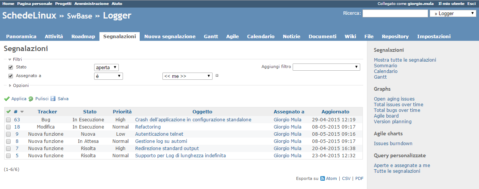Select the checkbox for issue 9
This screenshot has width=479, height=189.
coord(8,134)
